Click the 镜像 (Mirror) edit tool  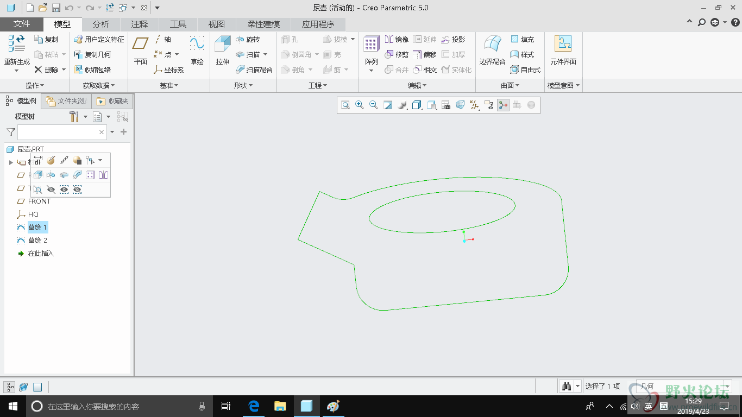coord(397,40)
